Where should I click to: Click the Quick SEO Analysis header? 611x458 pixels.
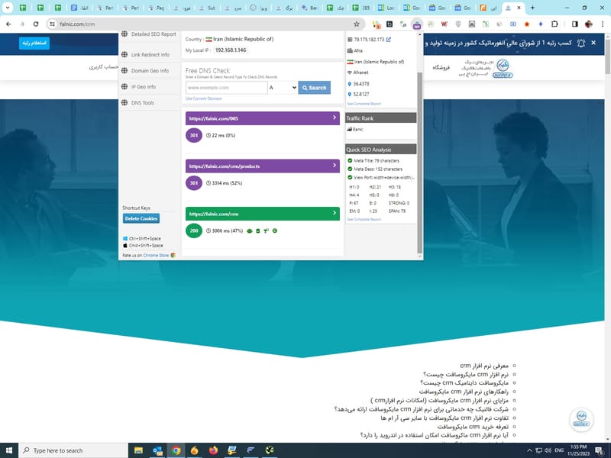click(380, 150)
